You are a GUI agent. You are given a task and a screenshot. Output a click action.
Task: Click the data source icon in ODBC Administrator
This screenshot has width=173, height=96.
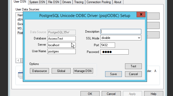(x=20, y=75)
